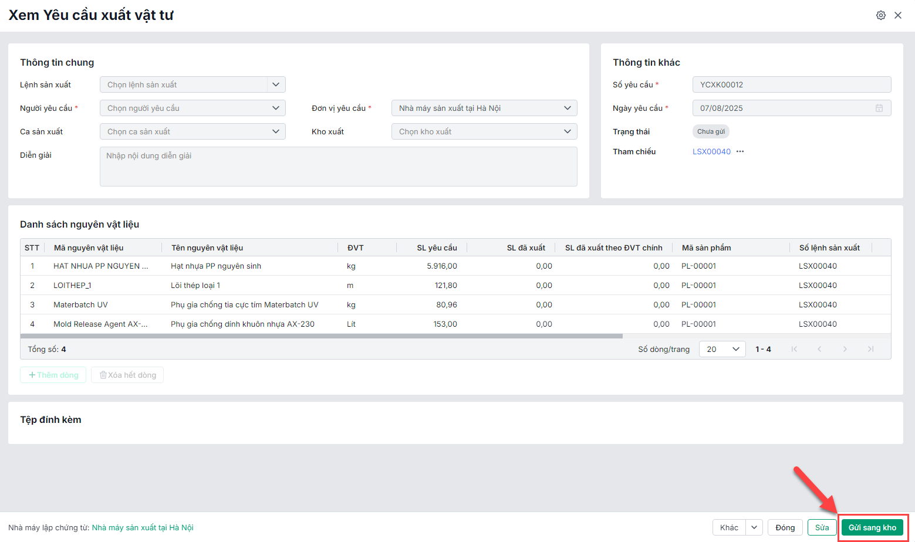
Task: Go to the previous page arrow
Action: [x=819, y=349]
